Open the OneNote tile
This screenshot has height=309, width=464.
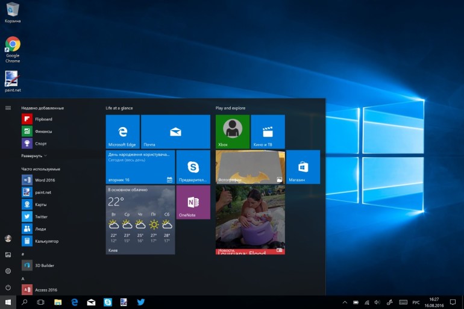click(193, 202)
